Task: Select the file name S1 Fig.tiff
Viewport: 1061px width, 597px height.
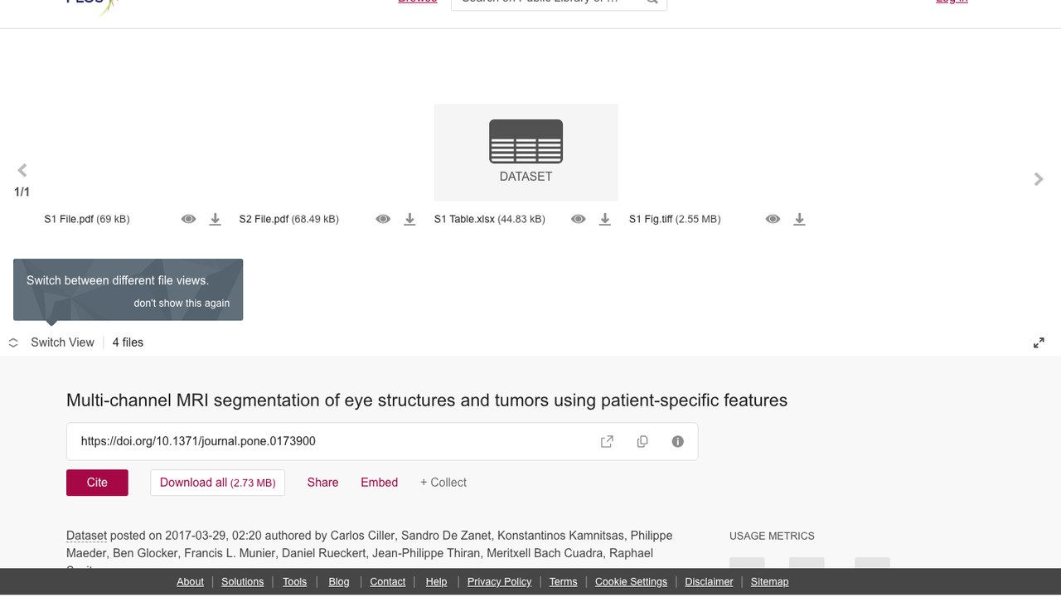Action: 651,219
